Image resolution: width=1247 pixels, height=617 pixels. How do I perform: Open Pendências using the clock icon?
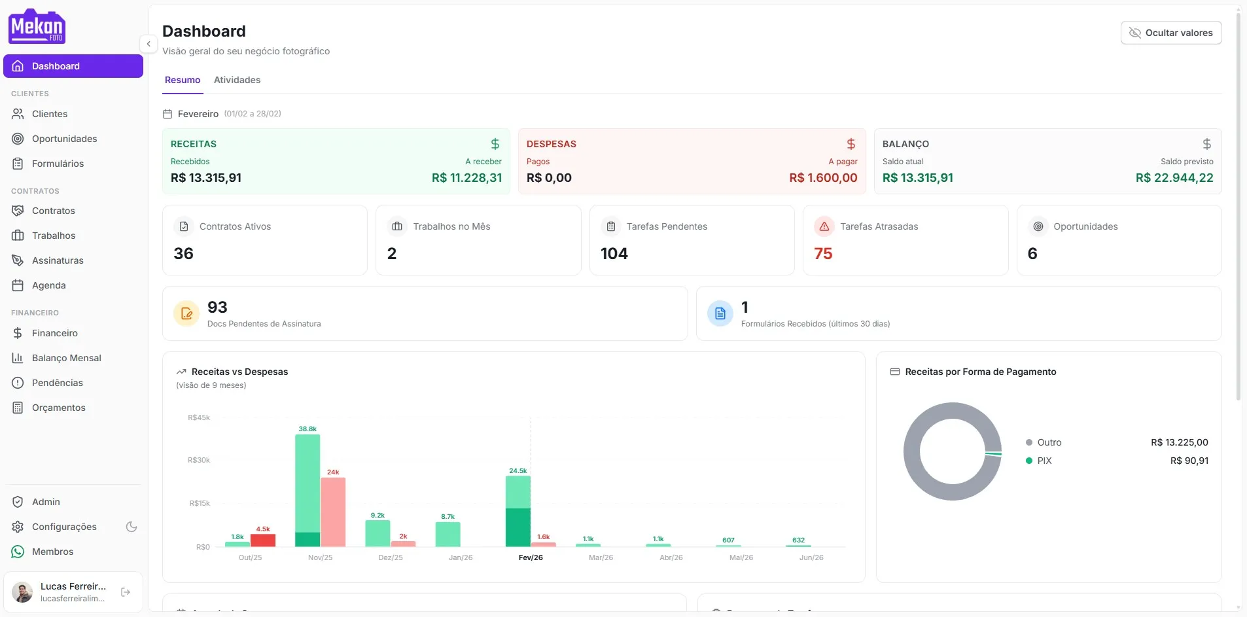(x=18, y=382)
